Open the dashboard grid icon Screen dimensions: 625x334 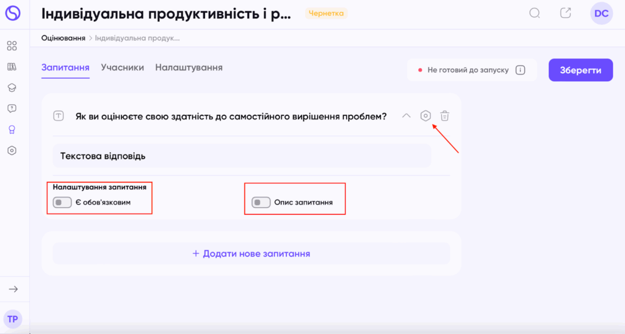click(12, 46)
